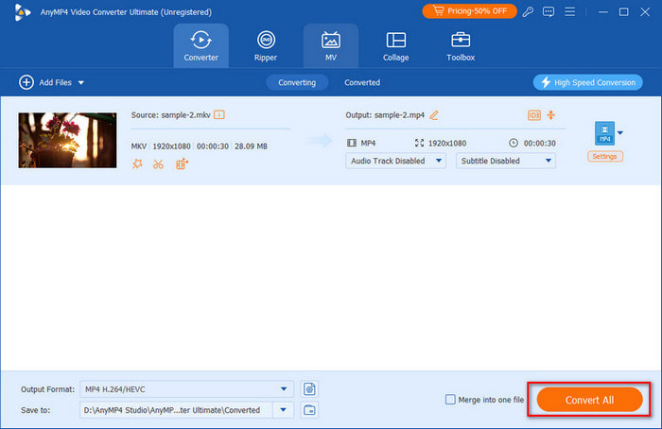Click the source size 28.09 MB text
The height and width of the screenshot is (429, 662).
(251, 146)
